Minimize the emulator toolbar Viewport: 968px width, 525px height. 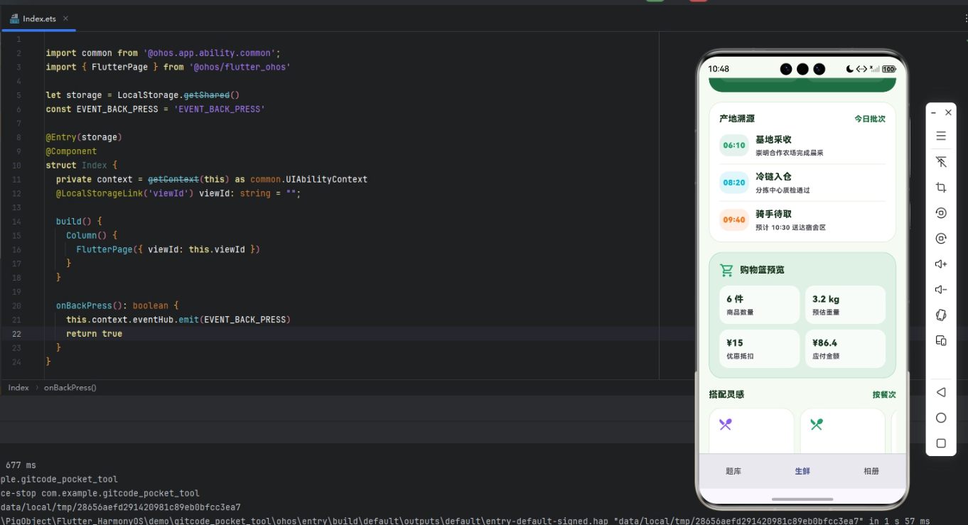(x=933, y=113)
